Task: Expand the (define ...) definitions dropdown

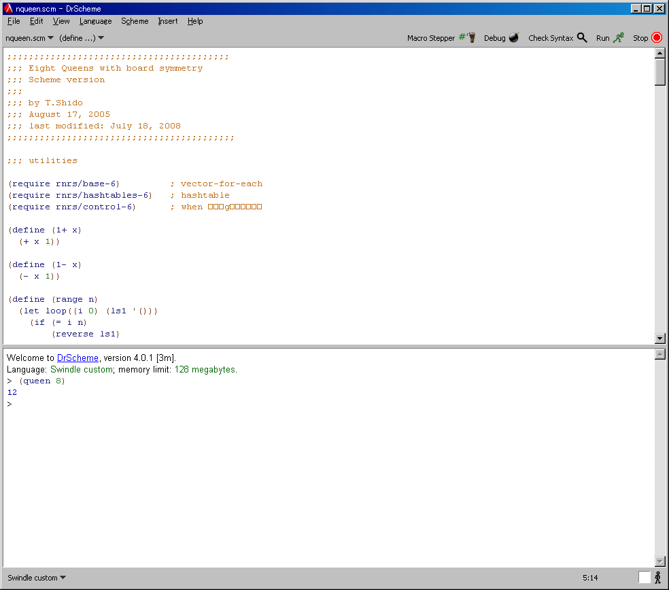Action: 82,38
